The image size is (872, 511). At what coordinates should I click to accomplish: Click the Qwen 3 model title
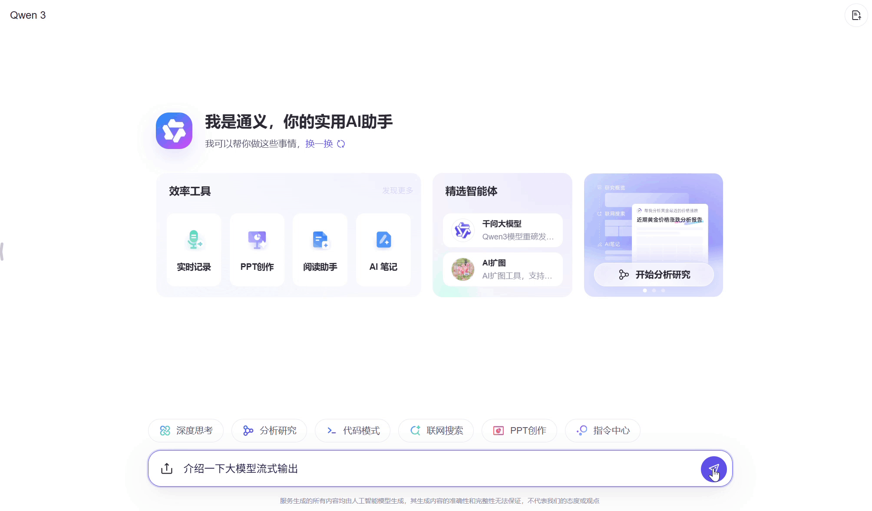28,15
